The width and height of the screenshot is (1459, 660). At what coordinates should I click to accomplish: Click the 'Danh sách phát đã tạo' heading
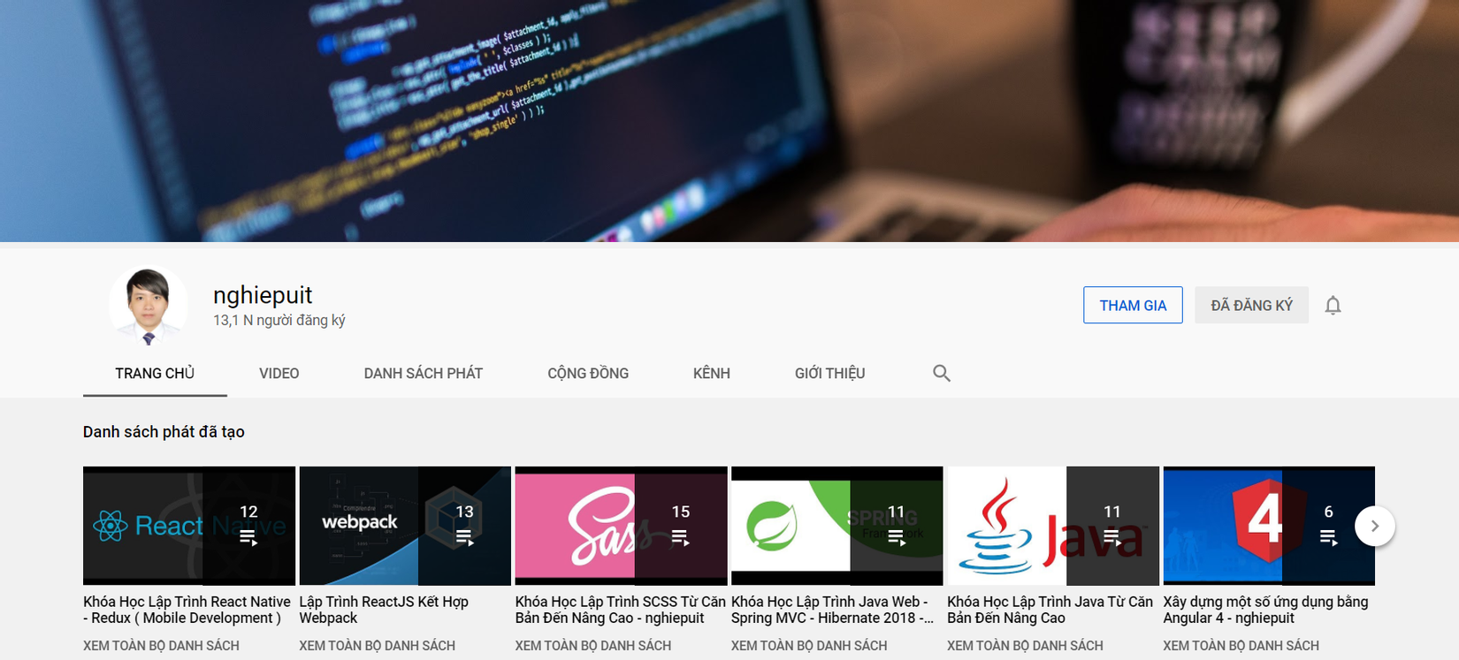pos(164,432)
